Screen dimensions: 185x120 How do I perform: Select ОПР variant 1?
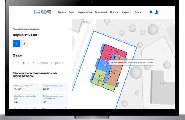coord(17,44)
